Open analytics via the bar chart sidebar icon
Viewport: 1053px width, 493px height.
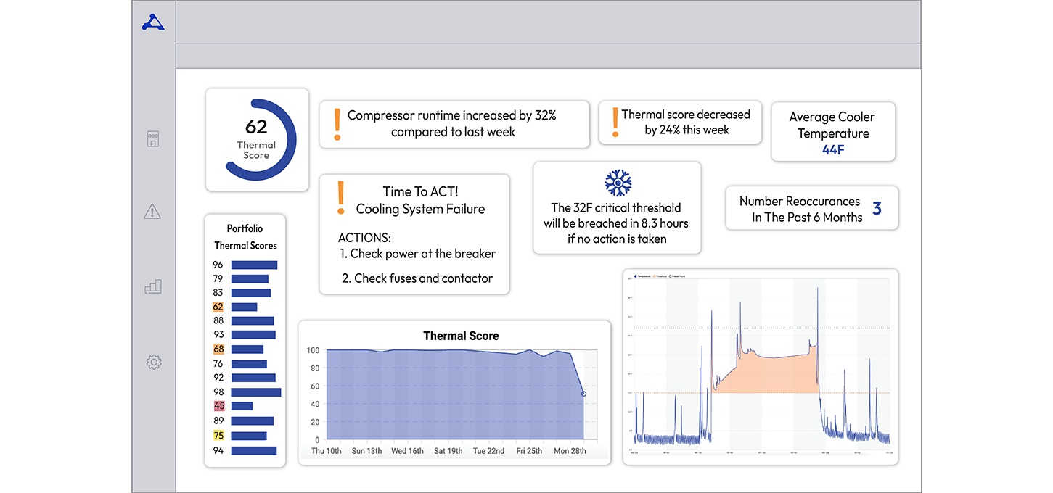pos(153,287)
